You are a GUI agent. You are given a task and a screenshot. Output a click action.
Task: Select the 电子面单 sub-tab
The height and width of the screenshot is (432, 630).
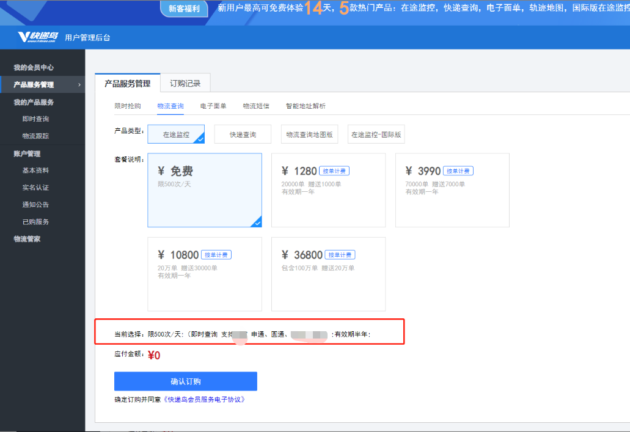213,106
